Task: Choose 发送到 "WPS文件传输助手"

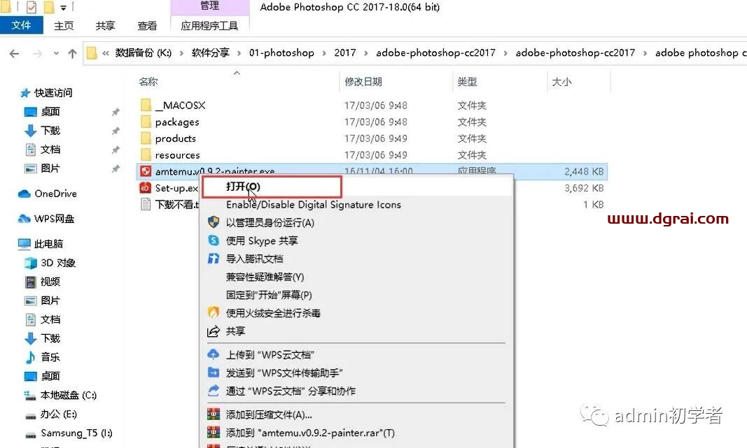Action: [284, 373]
